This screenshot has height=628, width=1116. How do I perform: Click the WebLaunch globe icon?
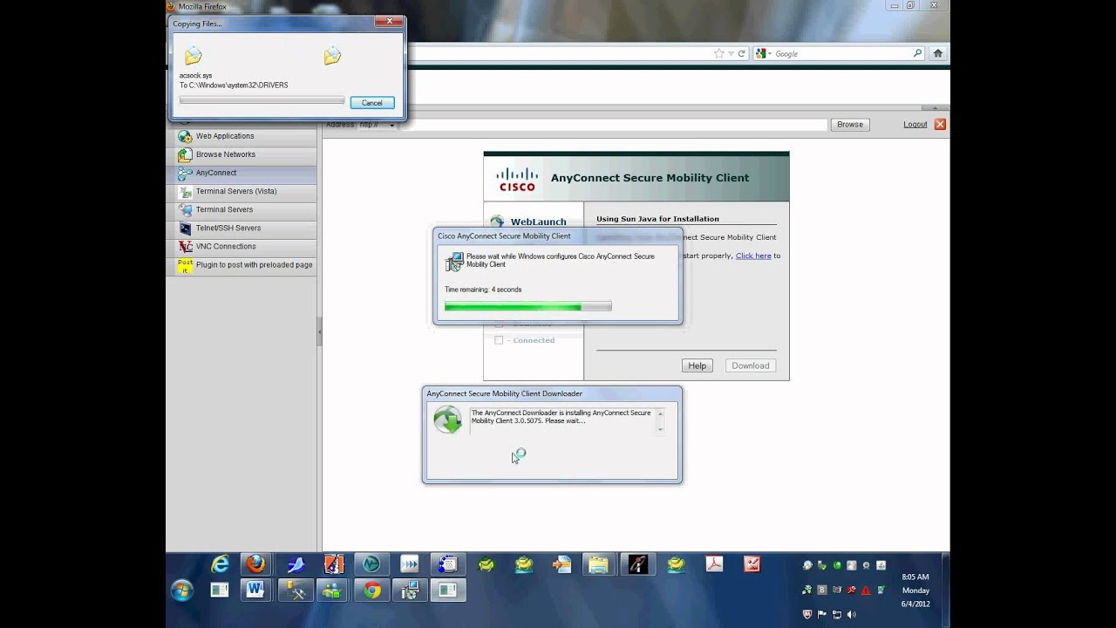[x=497, y=222]
